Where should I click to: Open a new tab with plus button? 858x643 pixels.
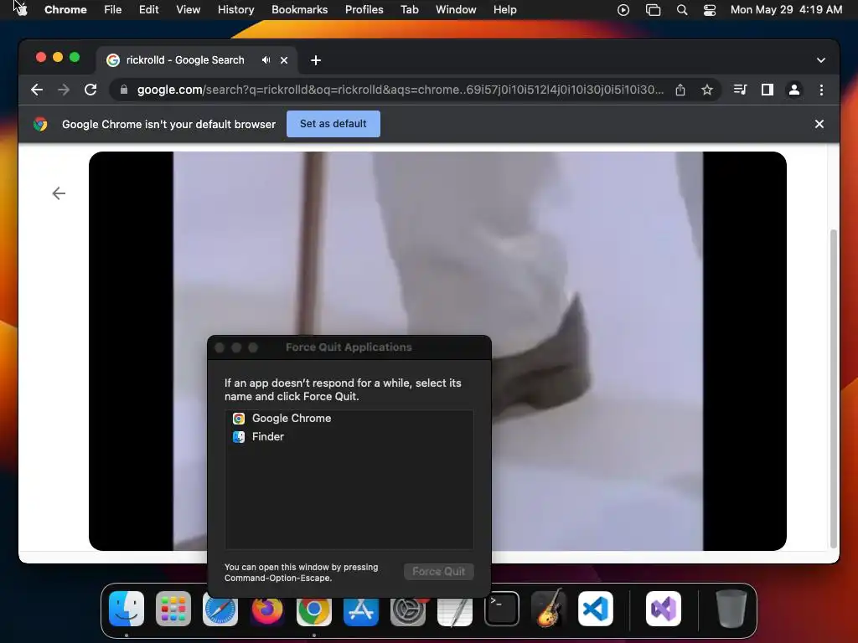point(316,60)
